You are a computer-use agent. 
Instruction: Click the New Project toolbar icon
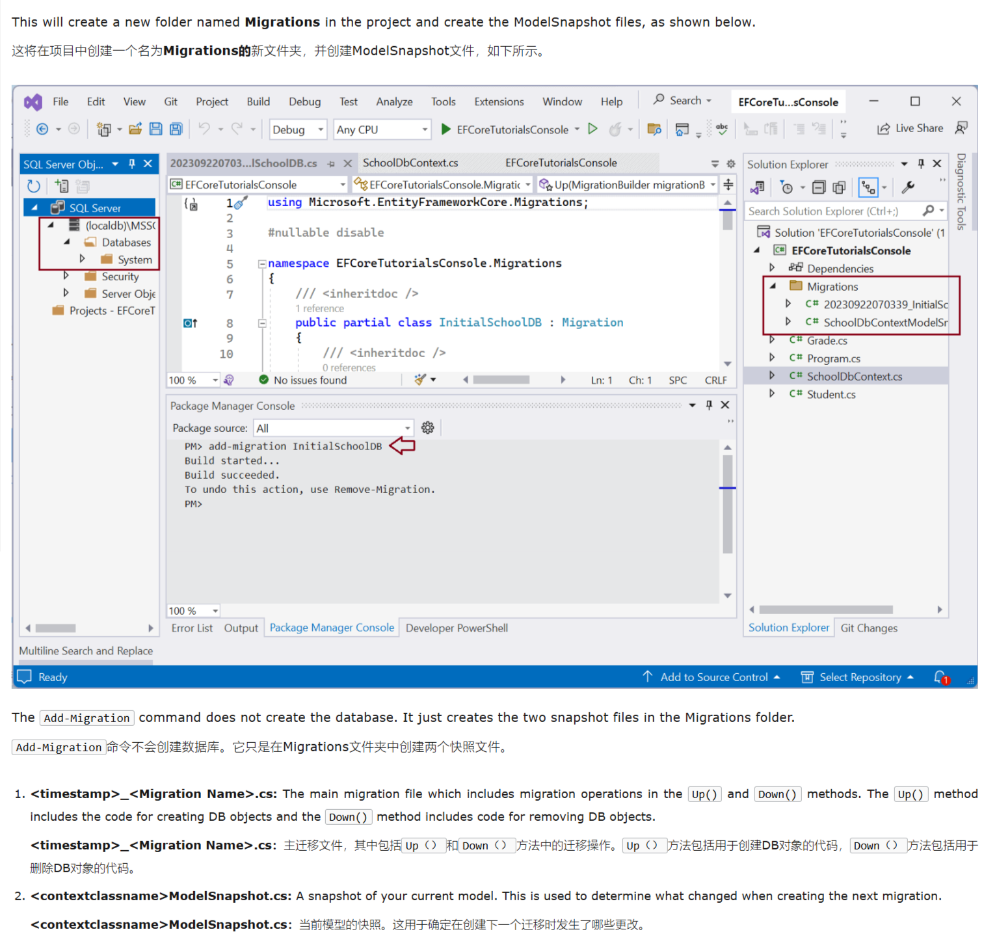click(x=103, y=129)
